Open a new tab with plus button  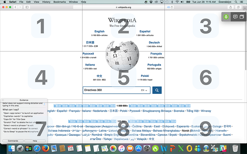tap(245, 8)
